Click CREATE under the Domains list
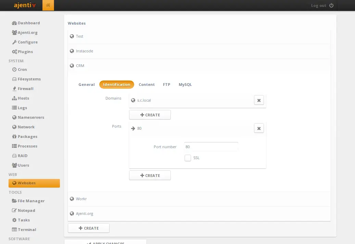 (x=150, y=115)
